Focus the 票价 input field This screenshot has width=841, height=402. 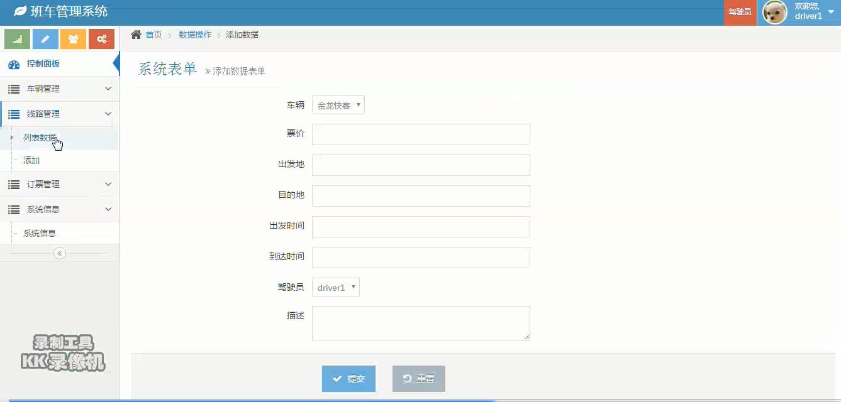tap(421, 134)
